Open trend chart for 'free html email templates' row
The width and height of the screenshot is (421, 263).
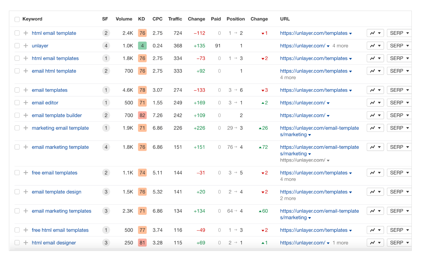click(375, 230)
